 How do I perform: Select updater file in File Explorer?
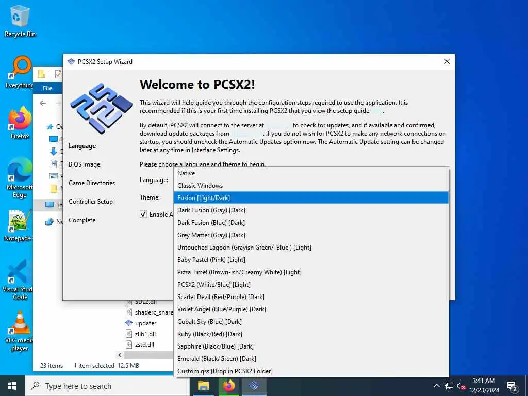(x=145, y=323)
